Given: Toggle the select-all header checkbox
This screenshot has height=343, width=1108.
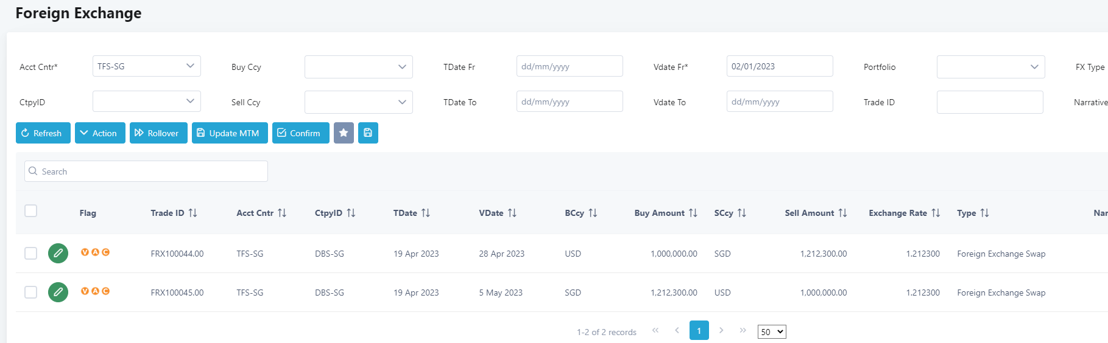Looking at the screenshot, I should pyautogui.click(x=30, y=211).
